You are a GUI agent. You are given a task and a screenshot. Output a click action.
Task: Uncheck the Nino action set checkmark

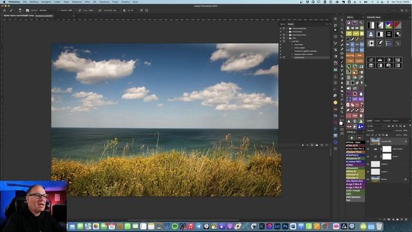(x=281, y=38)
